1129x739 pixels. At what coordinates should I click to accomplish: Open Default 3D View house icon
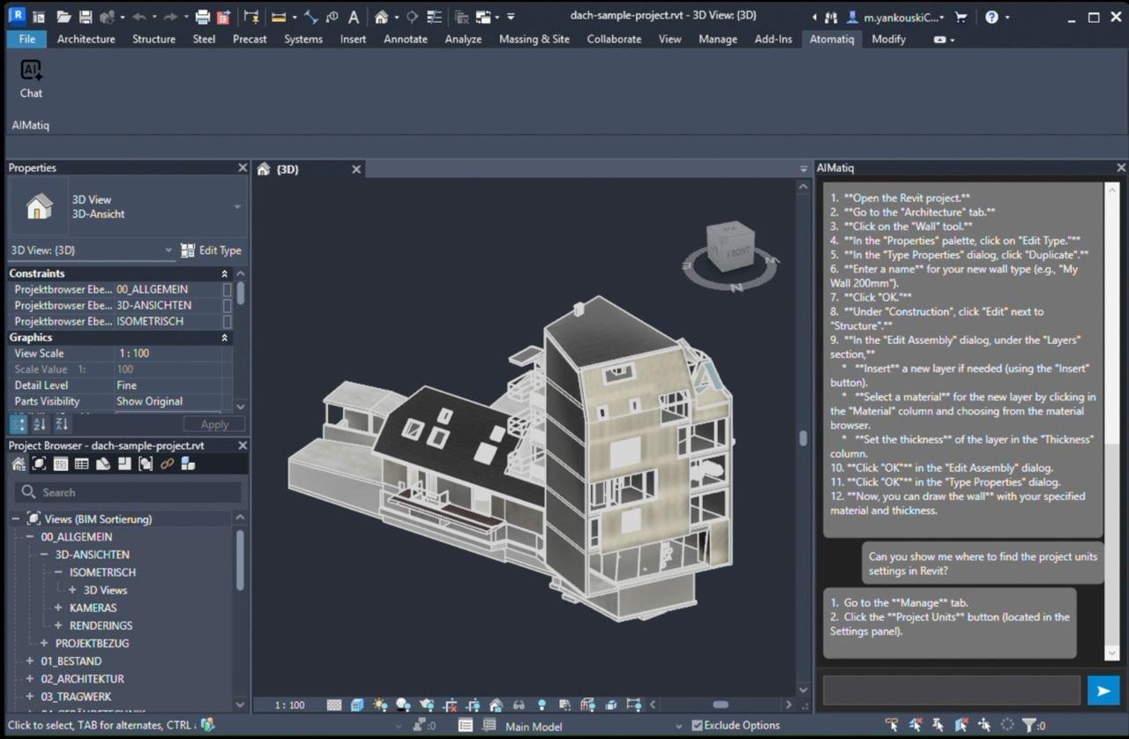[x=381, y=17]
